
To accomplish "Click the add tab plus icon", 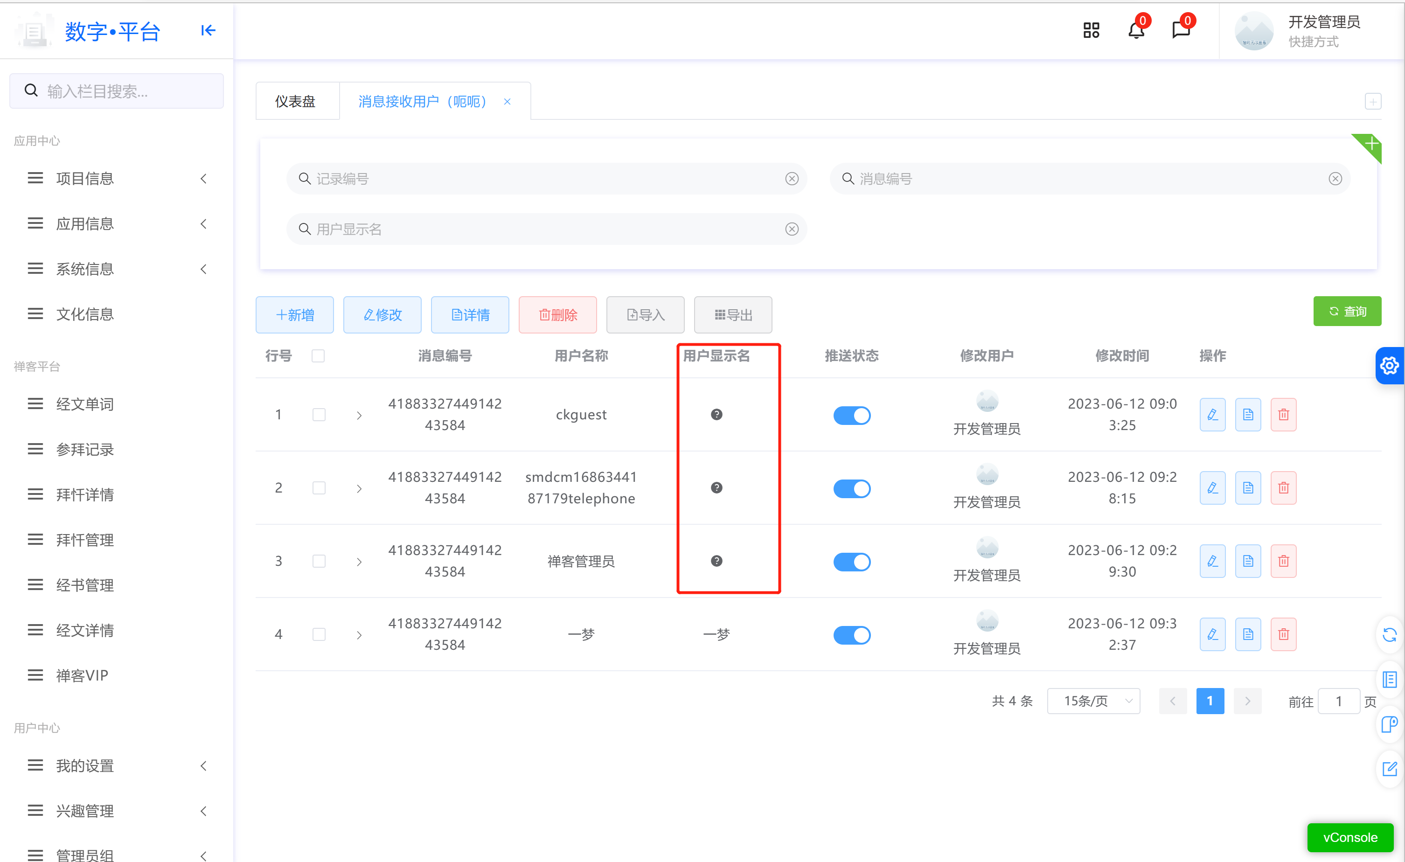I will click(1372, 102).
